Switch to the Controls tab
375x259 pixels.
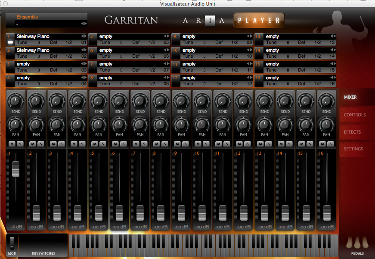(355, 115)
